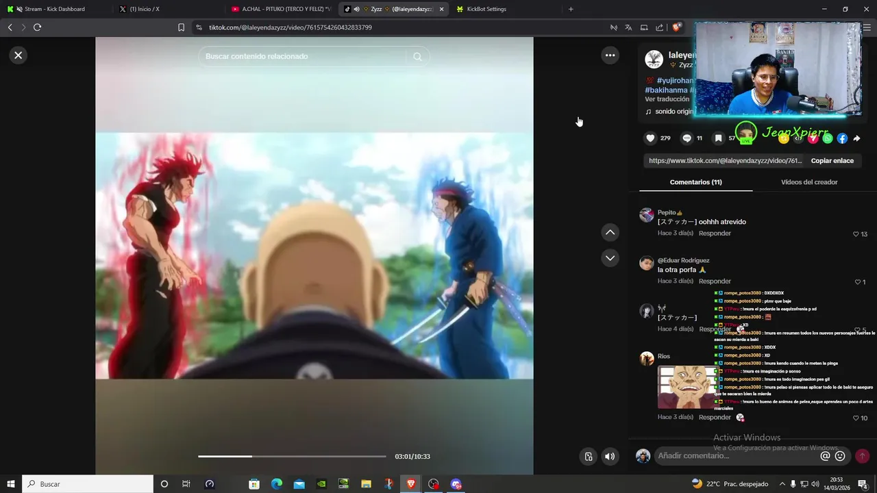Open Windows Start menu

click(x=10, y=484)
